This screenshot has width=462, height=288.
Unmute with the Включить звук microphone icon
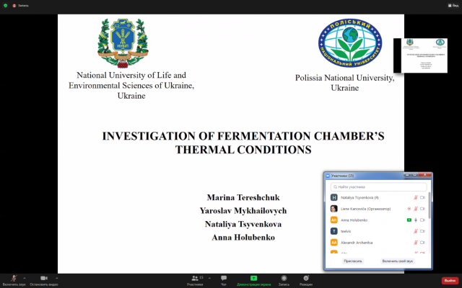14,278
